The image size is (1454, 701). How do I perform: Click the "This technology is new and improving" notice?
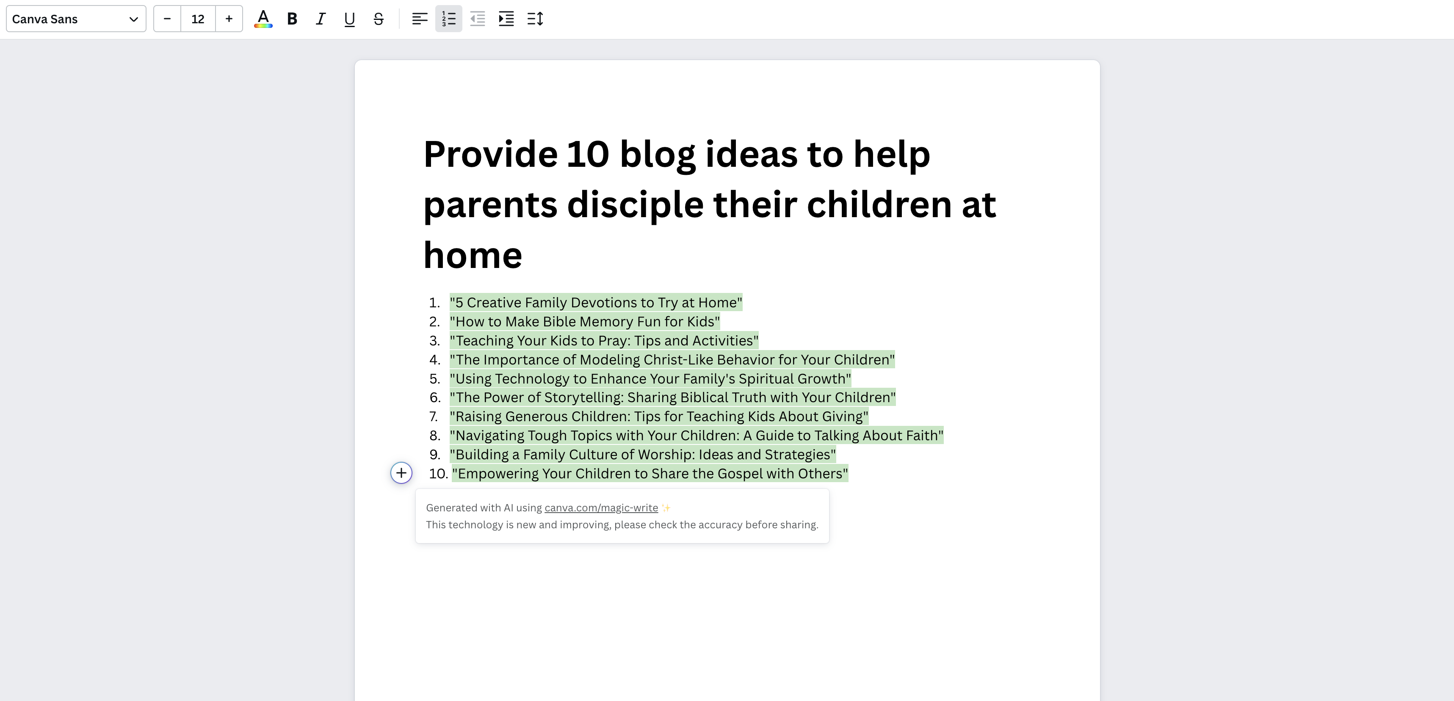622,525
